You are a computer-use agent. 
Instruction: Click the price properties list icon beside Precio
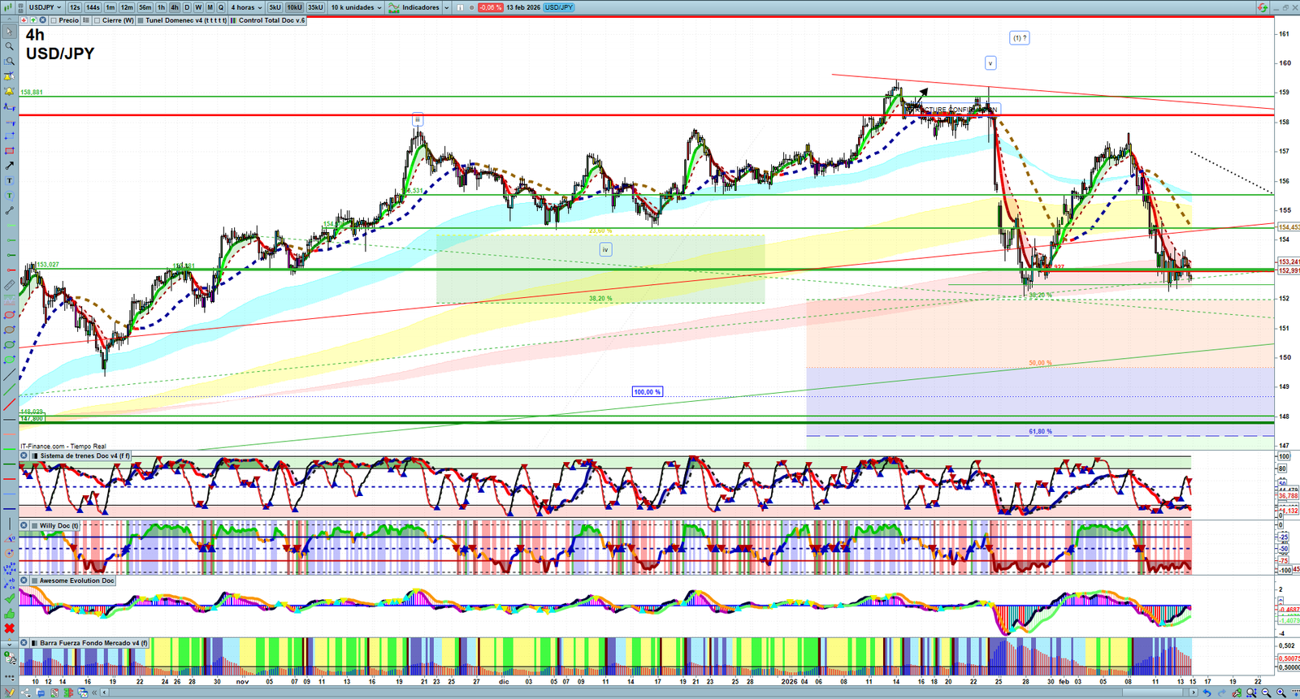point(86,20)
